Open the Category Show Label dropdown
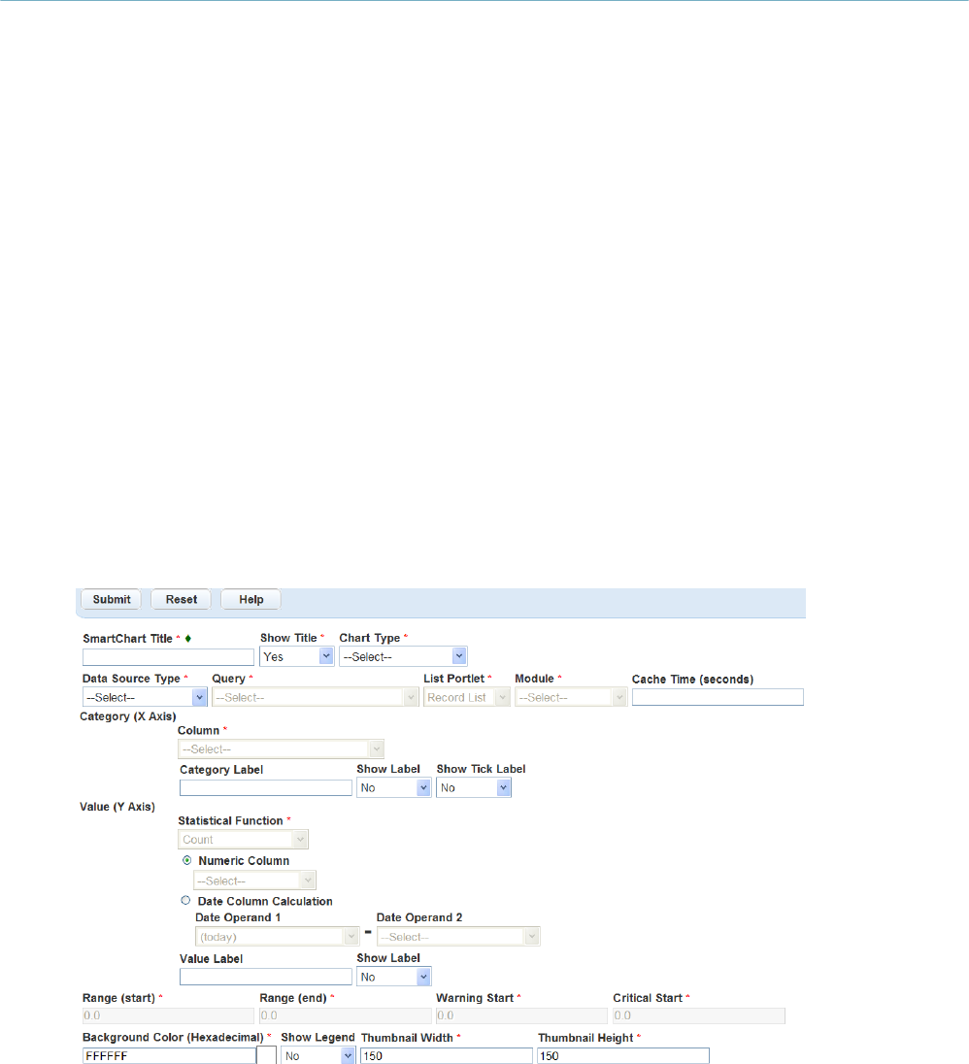Screen dimensions: 969x1064 tap(393, 788)
